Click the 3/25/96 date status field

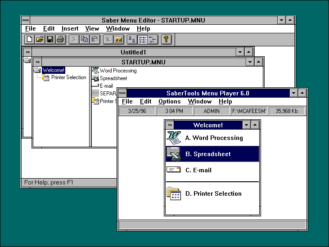(x=137, y=111)
